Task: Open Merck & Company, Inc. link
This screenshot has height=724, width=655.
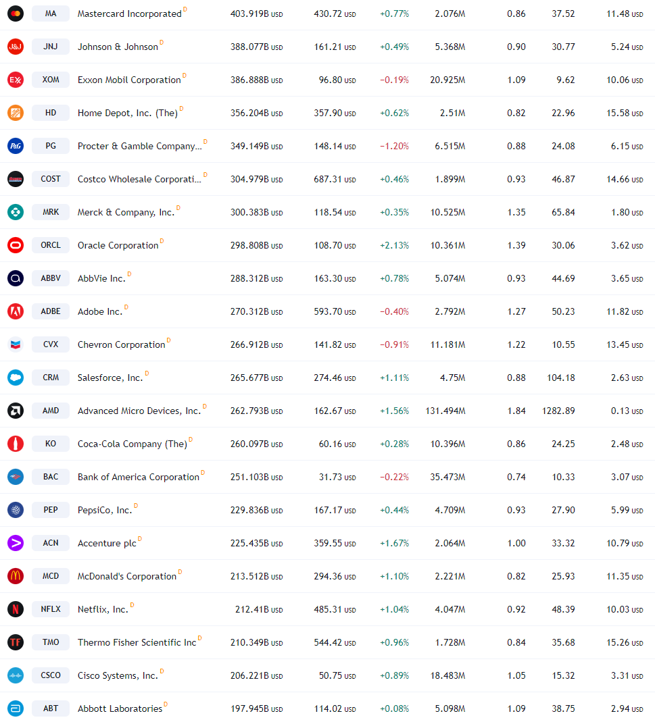Action: (x=126, y=212)
